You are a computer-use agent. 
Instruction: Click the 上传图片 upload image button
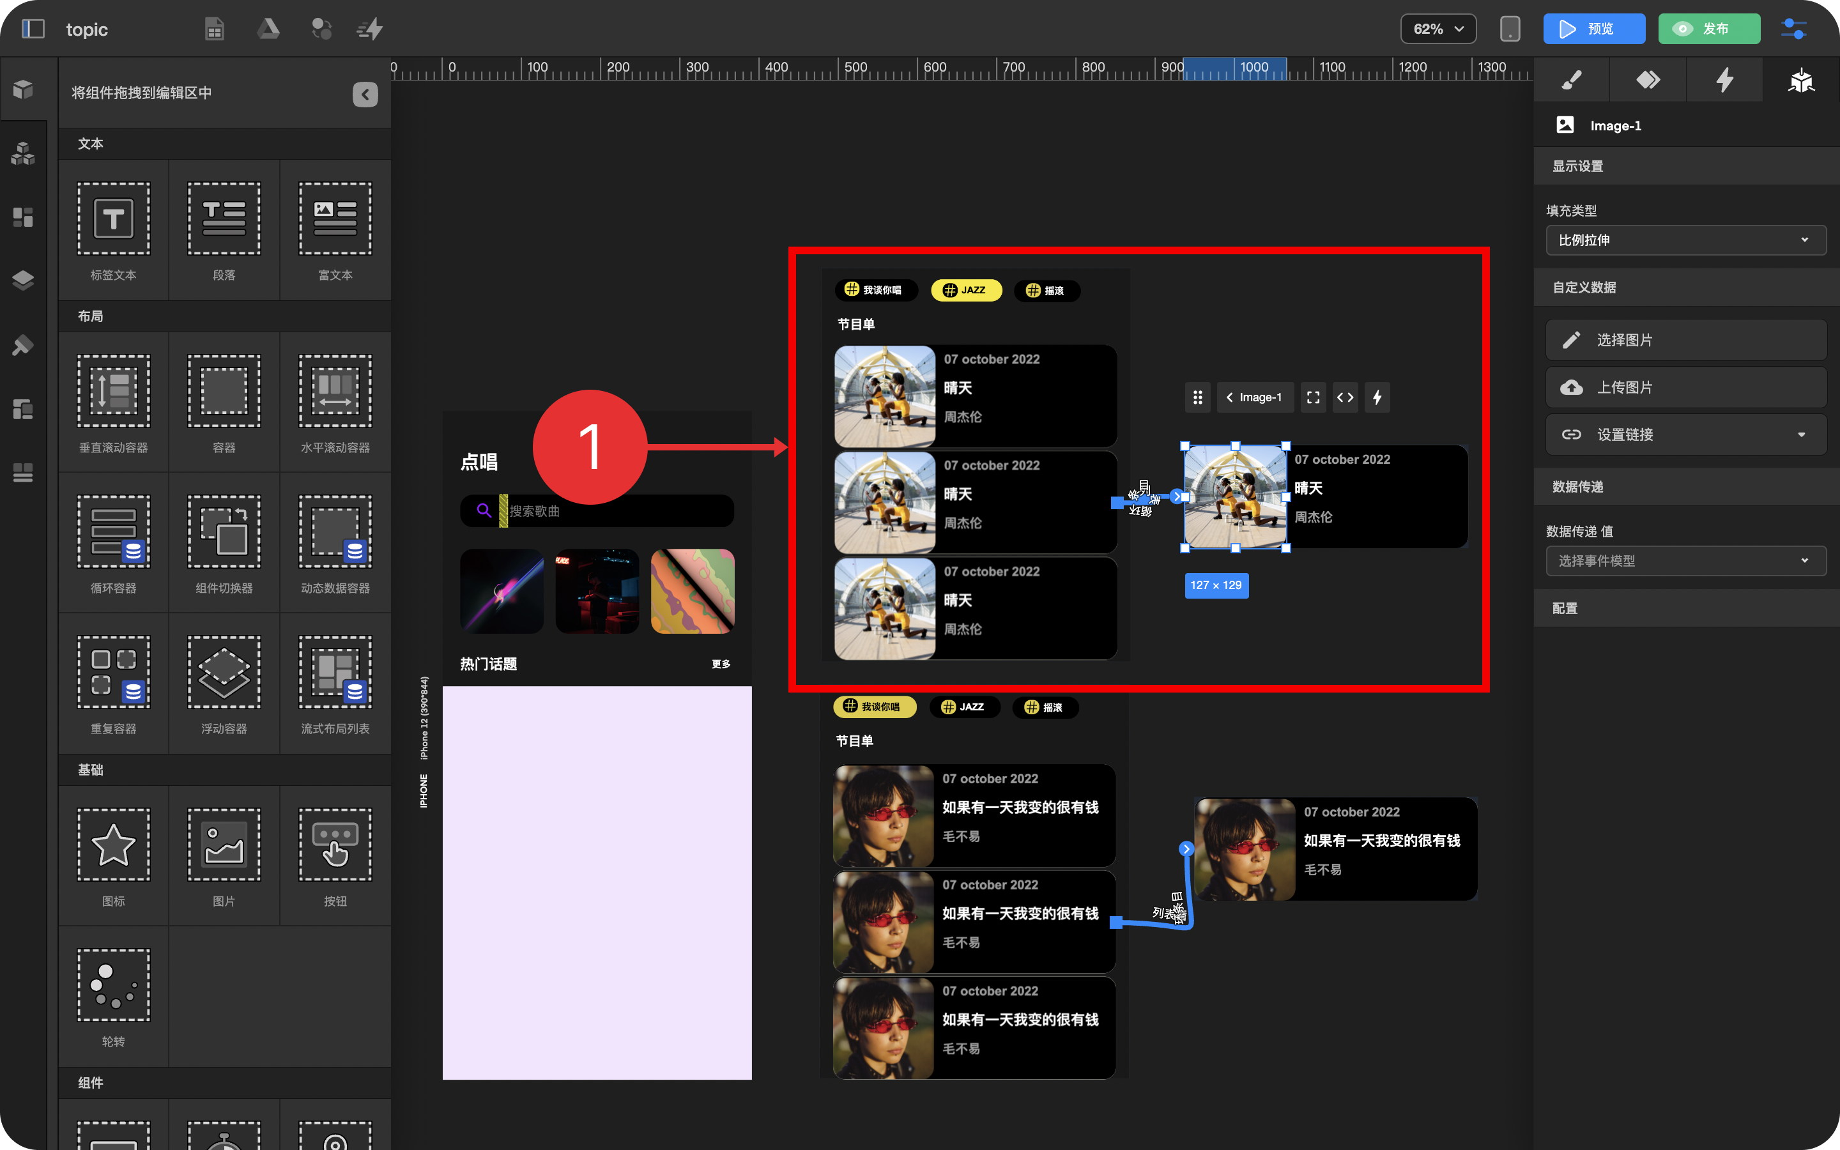[x=1685, y=387]
